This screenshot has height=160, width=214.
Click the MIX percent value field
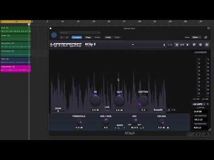(134, 128)
